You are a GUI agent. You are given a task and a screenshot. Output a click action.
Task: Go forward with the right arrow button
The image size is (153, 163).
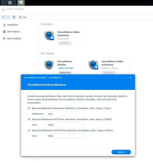click(x=8, y=17)
